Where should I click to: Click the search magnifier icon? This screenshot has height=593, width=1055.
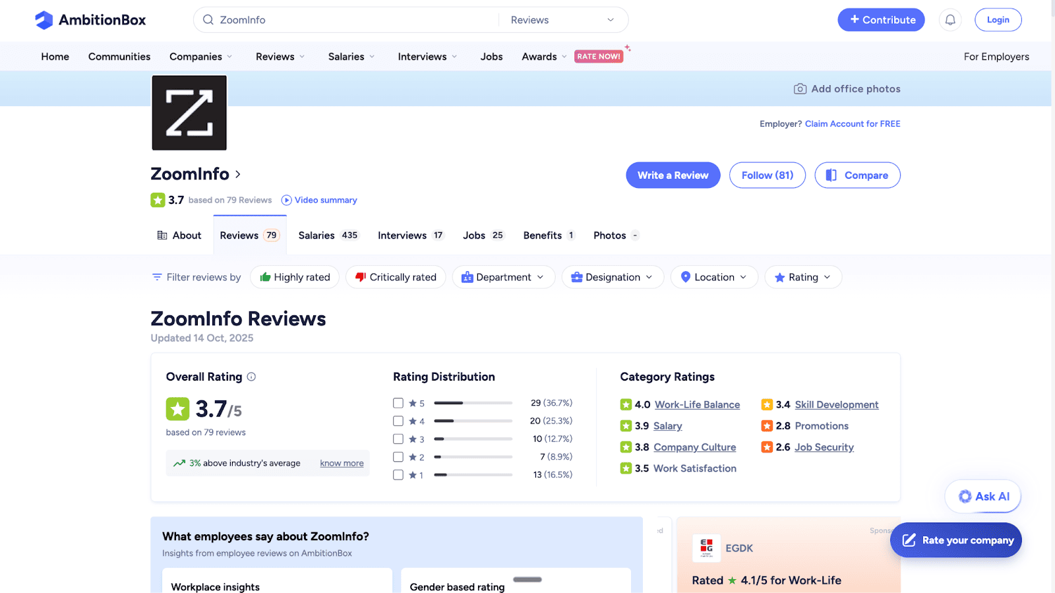point(208,20)
